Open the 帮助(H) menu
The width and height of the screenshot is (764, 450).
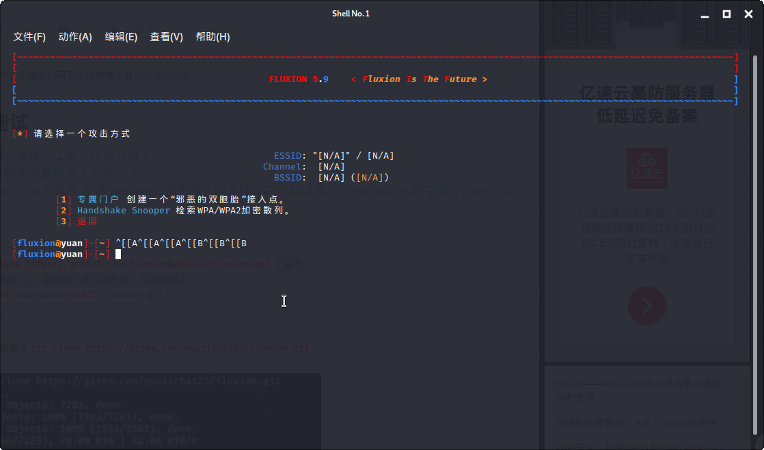213,37
